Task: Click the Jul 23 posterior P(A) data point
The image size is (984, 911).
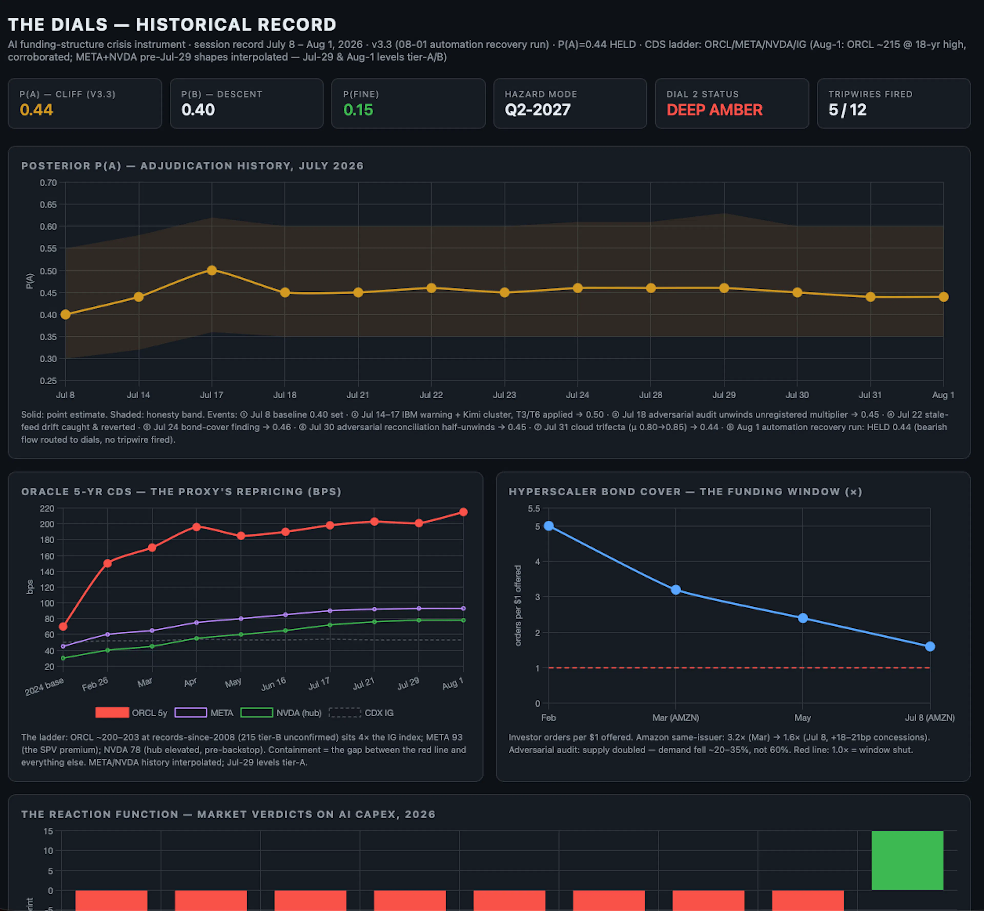Action: [x=504, y=292]
